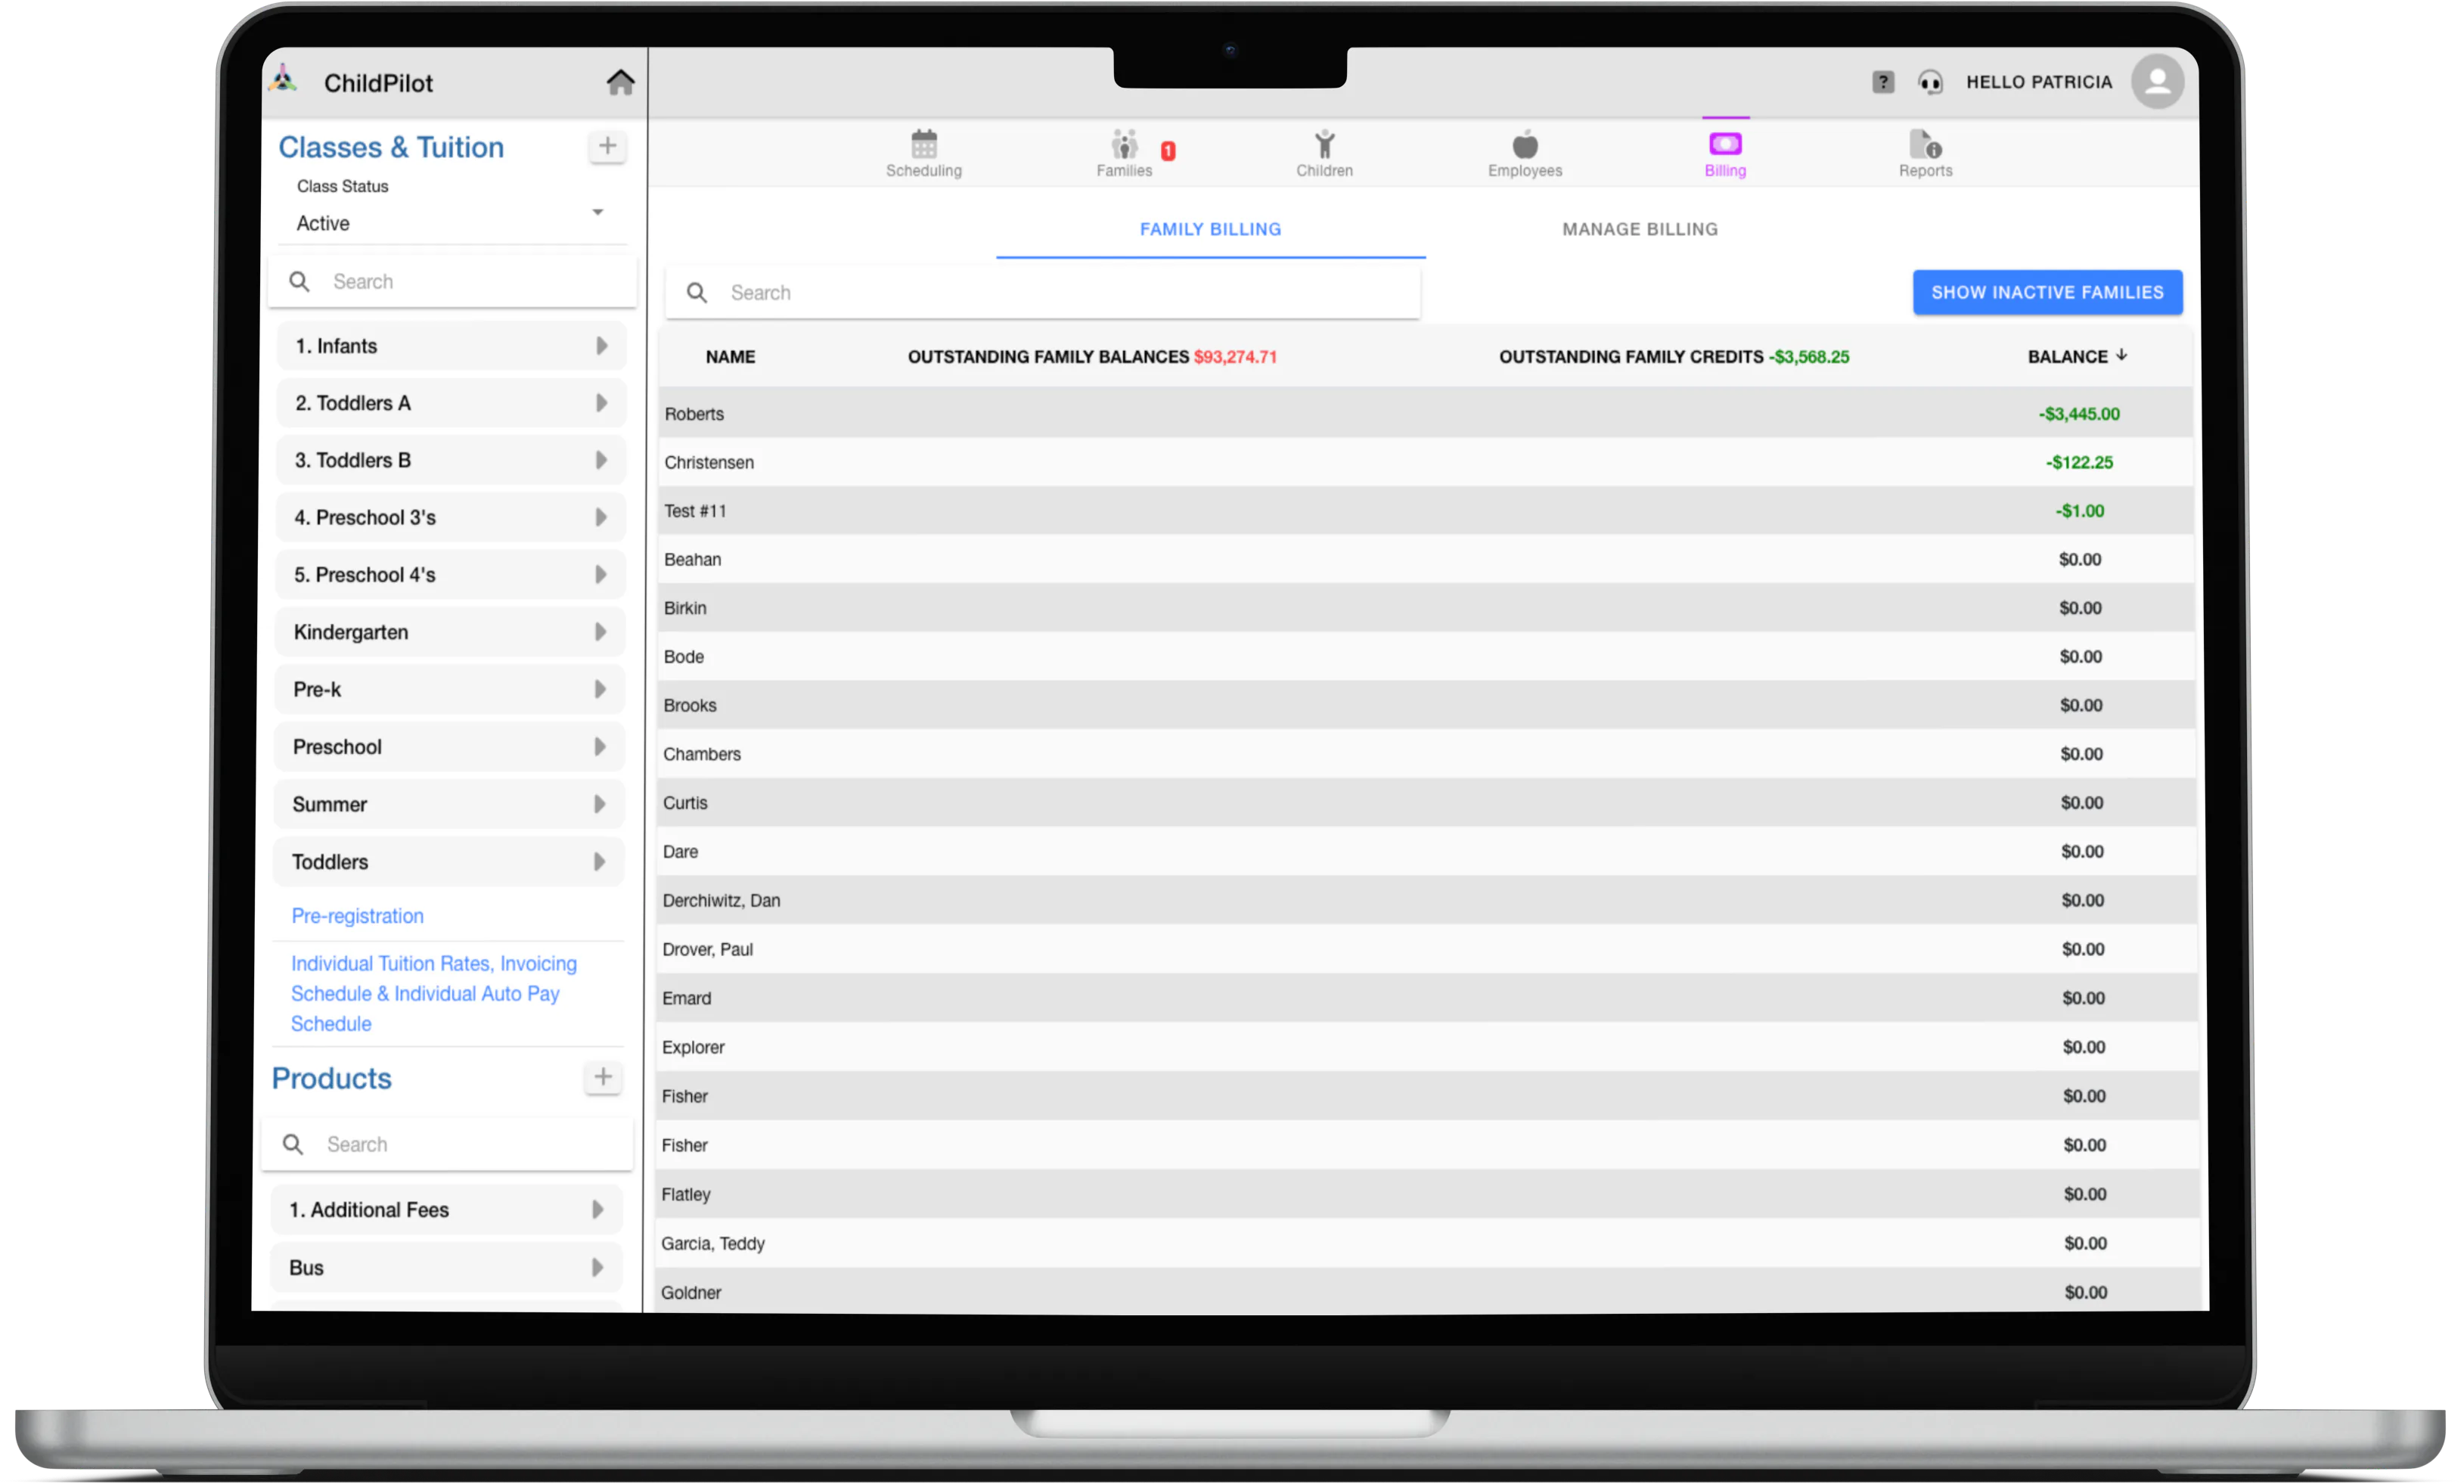Sort by the Name column header

point(730,357)
